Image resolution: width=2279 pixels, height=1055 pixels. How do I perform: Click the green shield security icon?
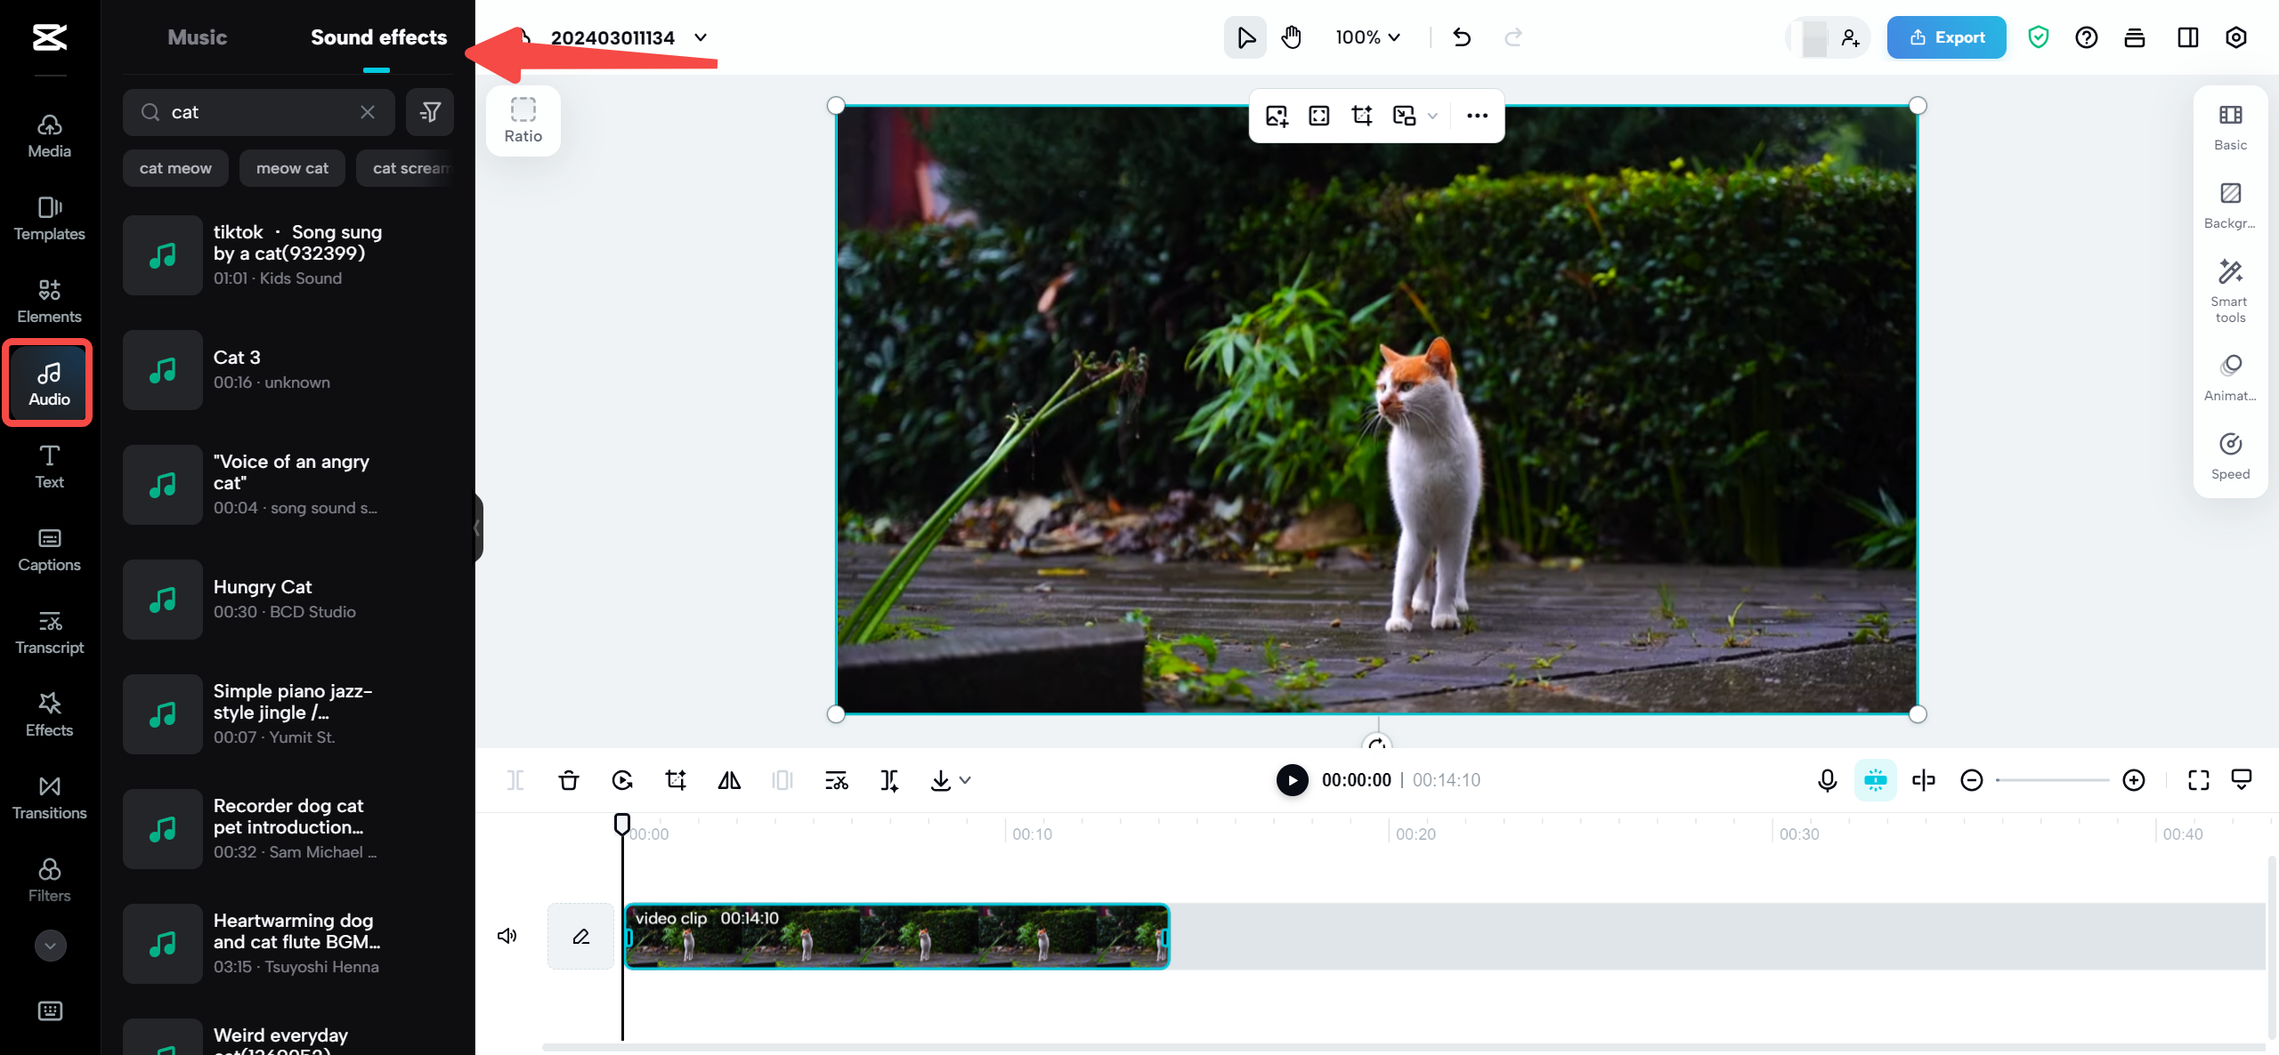[x=2039, y=37]
